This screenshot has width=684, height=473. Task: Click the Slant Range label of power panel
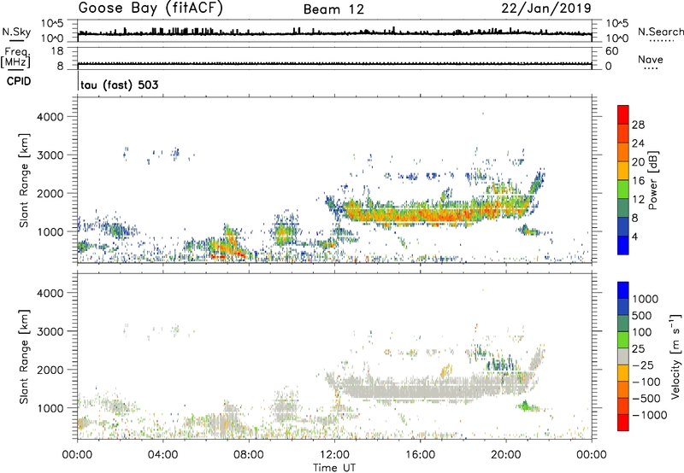pyautogui.click(x=24, y=180)
